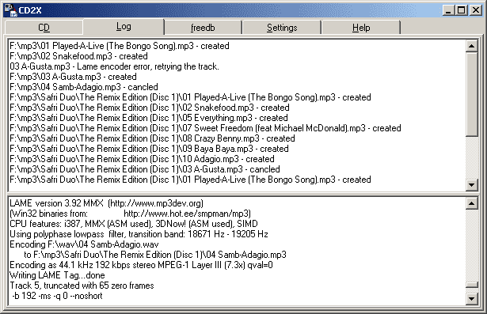Click log line ending '08 Crazy Benny.mp3 - created'

click(x=152, y=138)
